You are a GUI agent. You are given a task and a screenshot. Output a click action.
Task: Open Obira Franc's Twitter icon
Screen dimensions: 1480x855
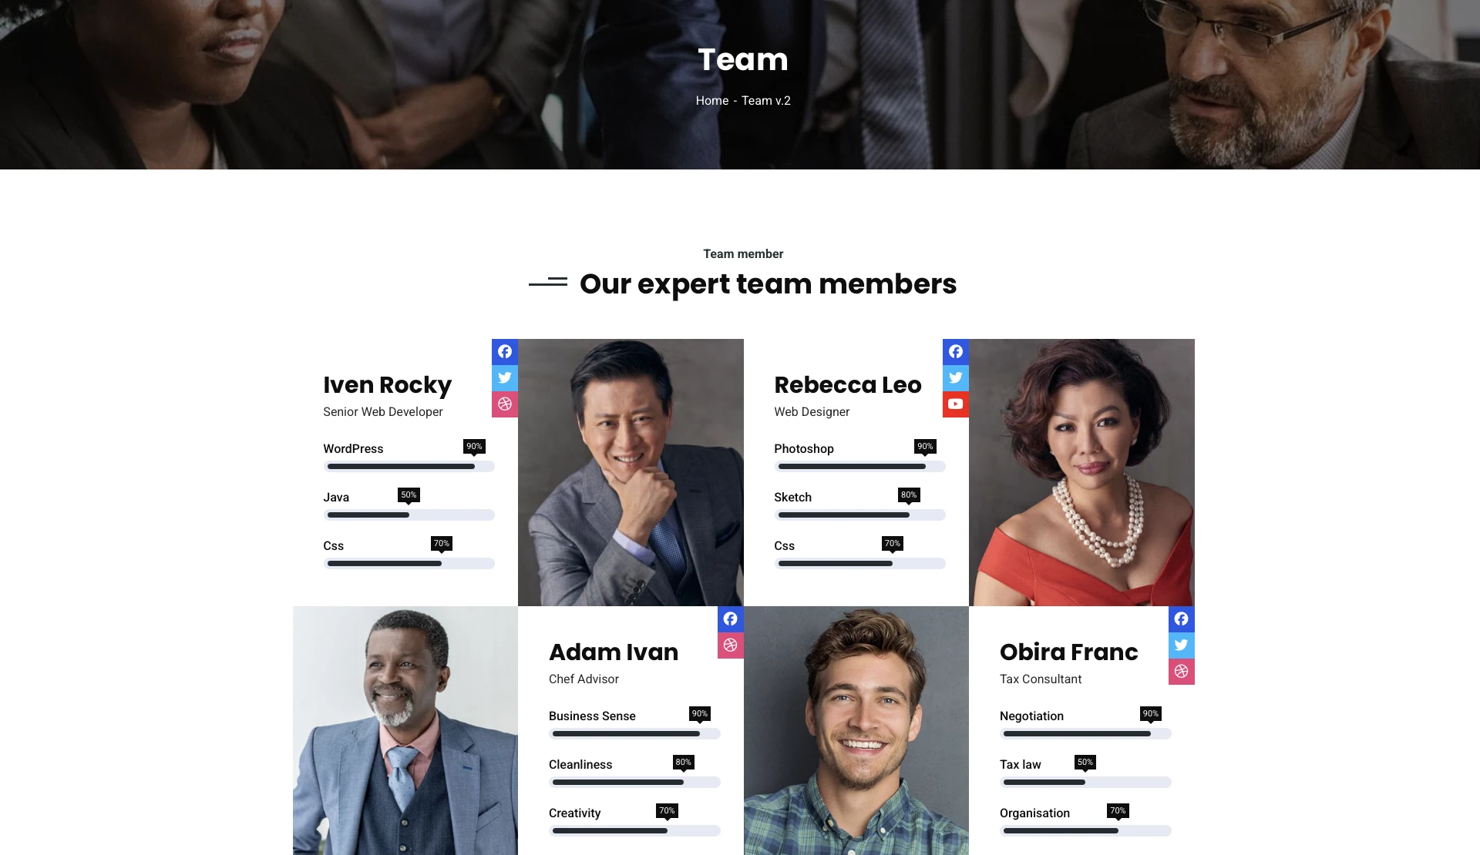click(1182, 645)
